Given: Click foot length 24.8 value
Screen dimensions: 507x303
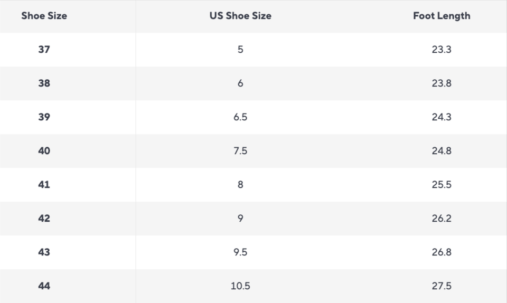Looking at the screenshot, I should tap(442, 151).
